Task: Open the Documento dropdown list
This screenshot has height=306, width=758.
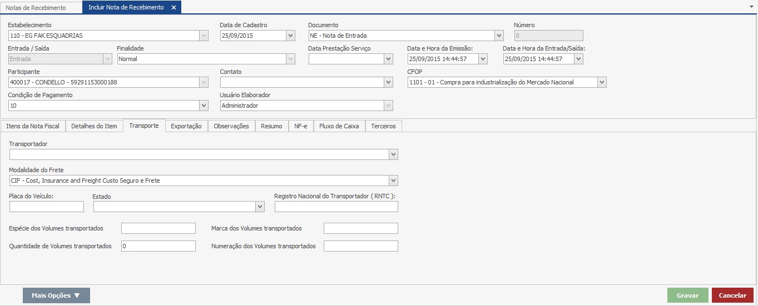Action: [499, 36]
